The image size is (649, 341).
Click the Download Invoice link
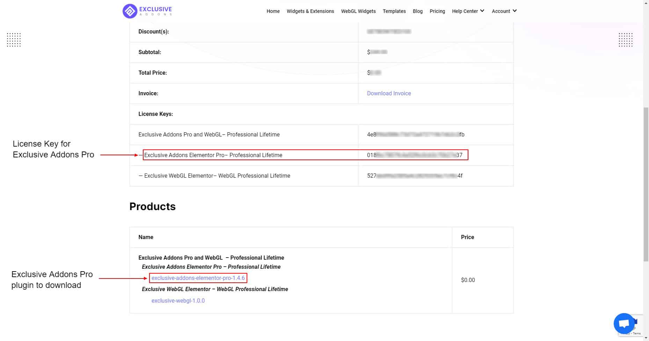389,93
